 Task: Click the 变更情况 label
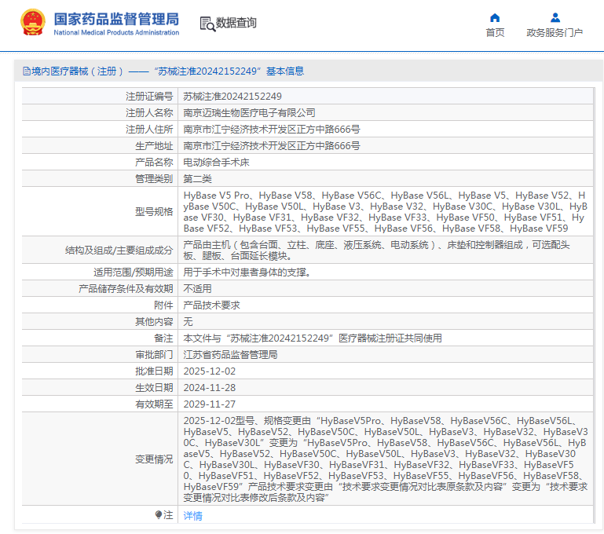[154, 459]
